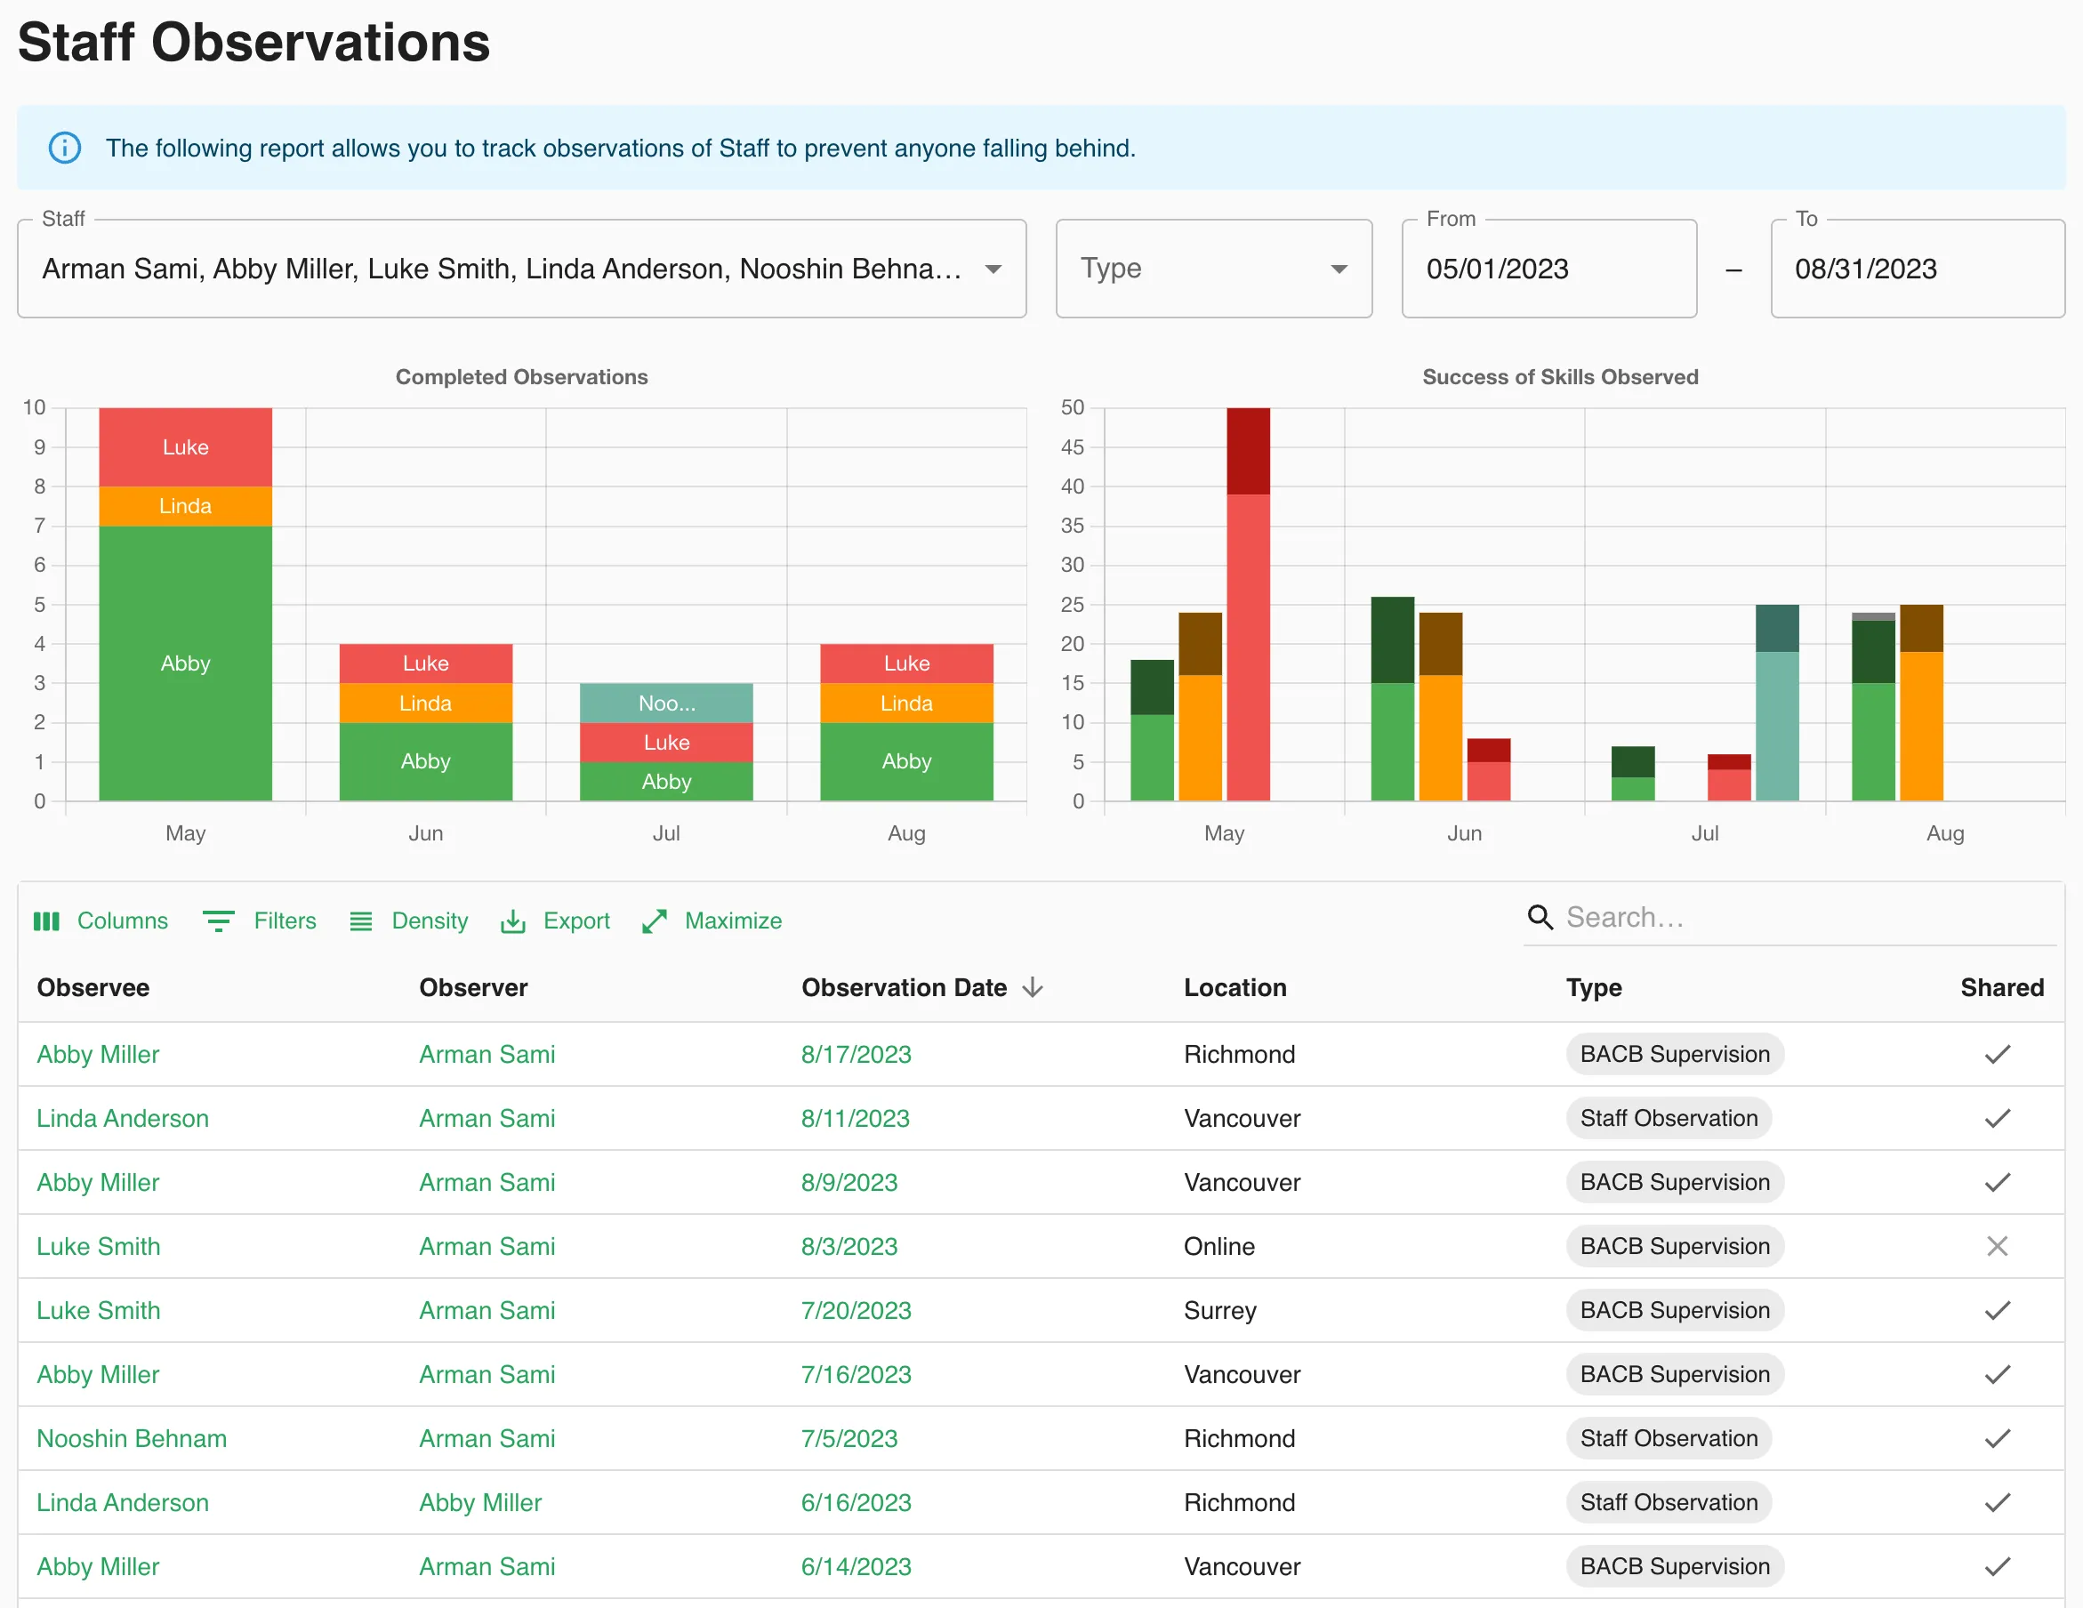Open observer Abby Miller in the 6/16/2023 row
Screen dimensions: 2083x1608
480,1502
